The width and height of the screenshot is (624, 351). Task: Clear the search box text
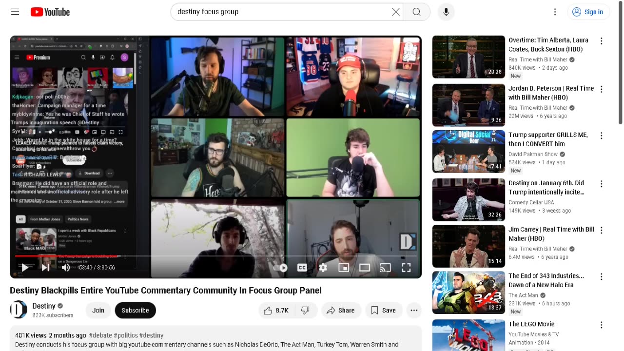pos(396,12)
